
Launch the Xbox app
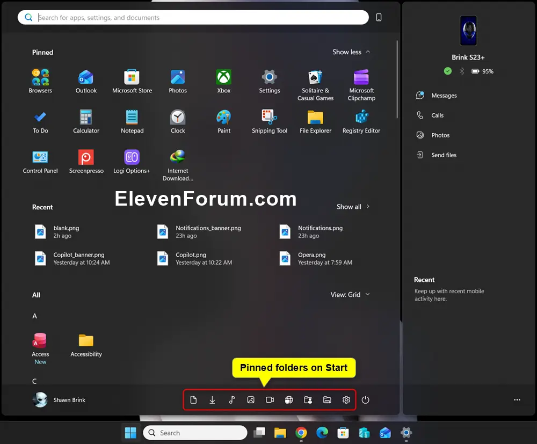(223, 81)
